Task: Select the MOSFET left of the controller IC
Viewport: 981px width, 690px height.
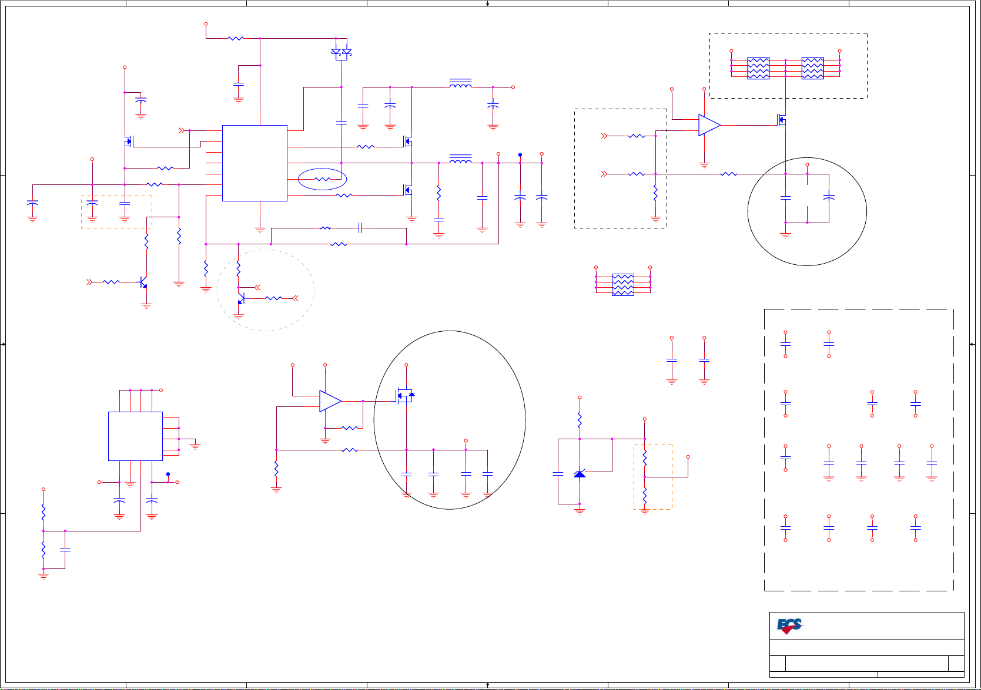Action: coord(129,142)
